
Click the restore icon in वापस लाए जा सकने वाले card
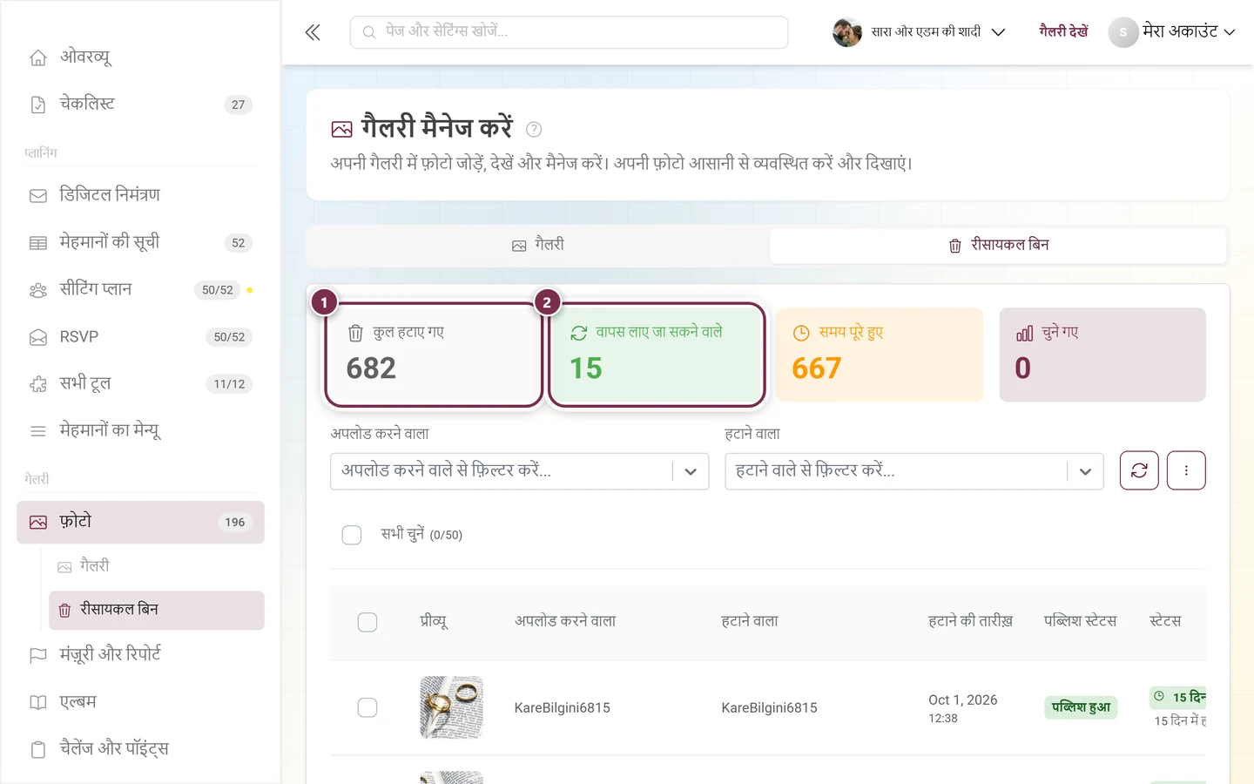pos(578,333)
